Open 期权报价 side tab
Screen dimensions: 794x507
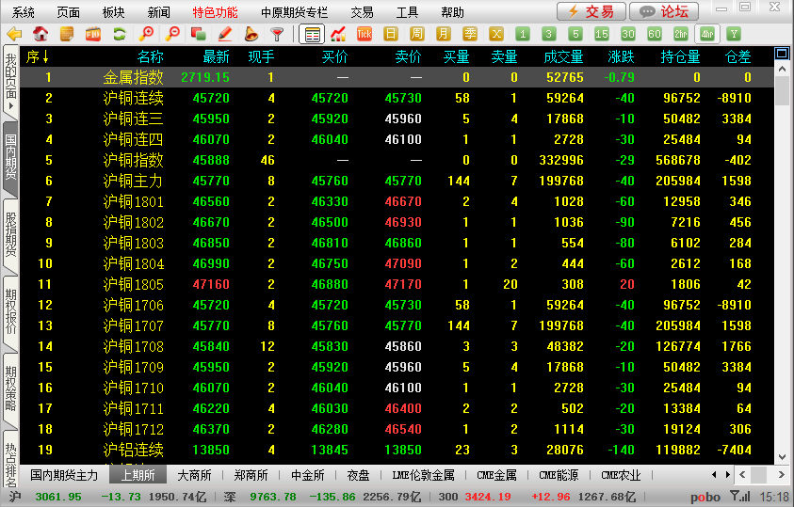tap(10, 312)
